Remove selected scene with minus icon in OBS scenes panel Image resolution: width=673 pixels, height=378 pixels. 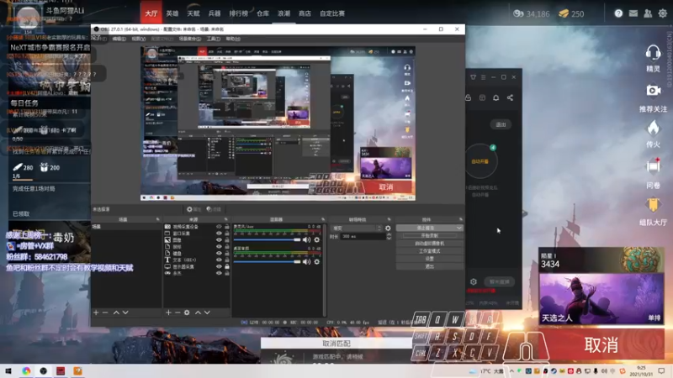tap(105, 312)
